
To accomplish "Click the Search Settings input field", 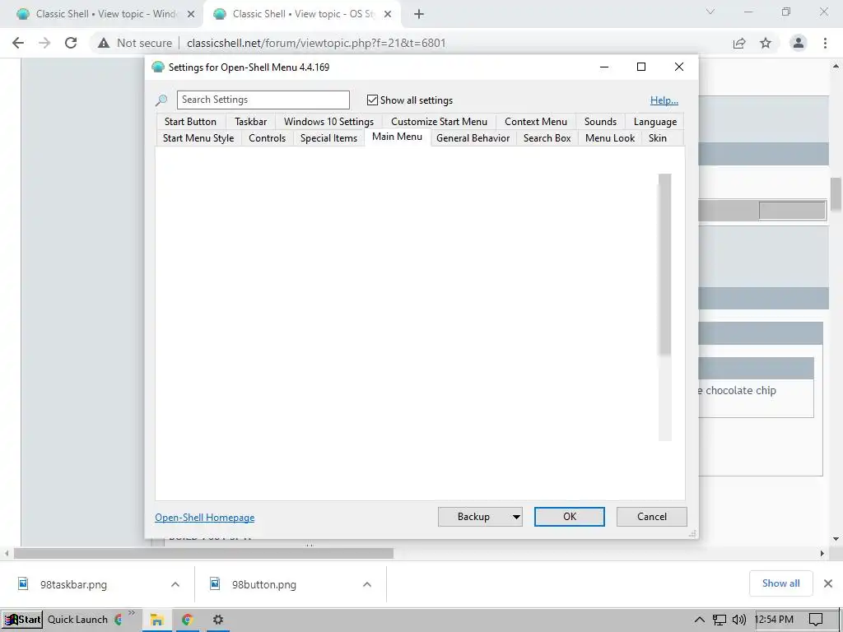I will click(263, 100).
